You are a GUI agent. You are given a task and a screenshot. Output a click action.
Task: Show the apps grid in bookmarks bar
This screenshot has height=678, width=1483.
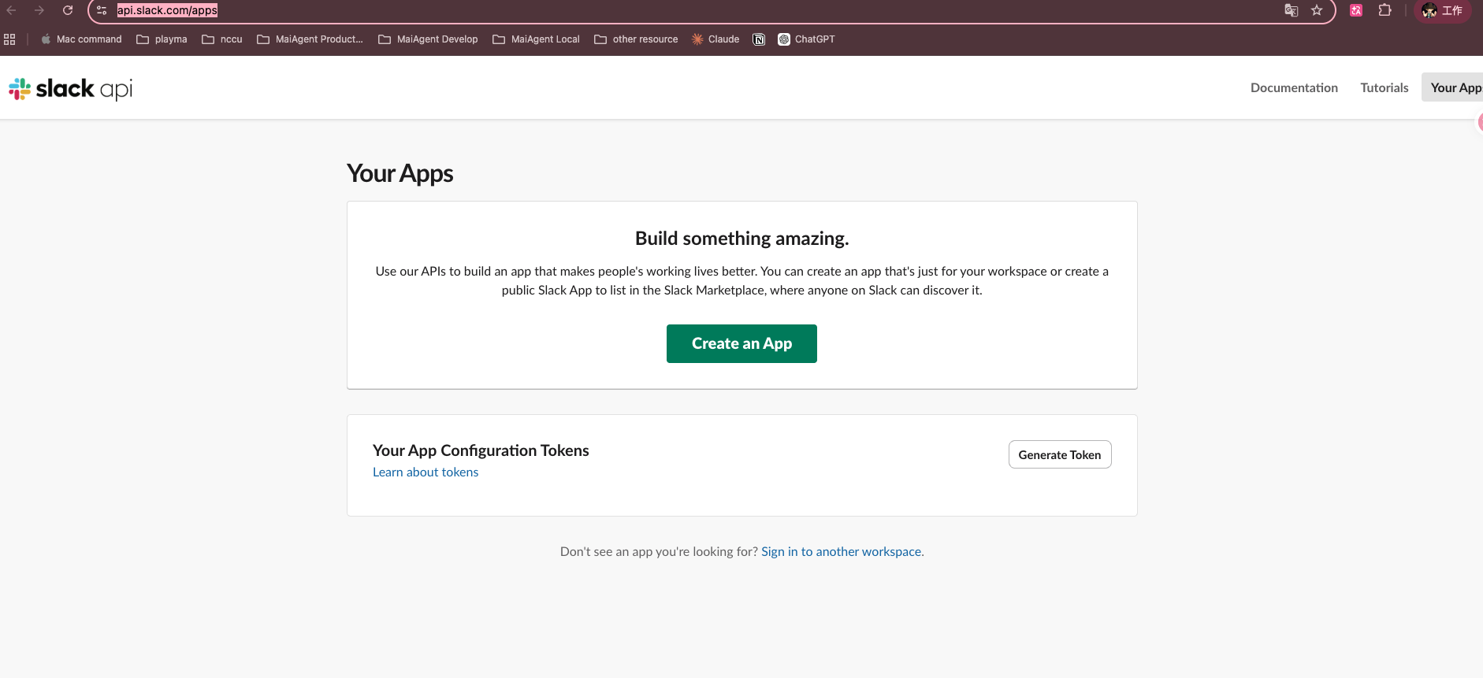tap(9, 39)
